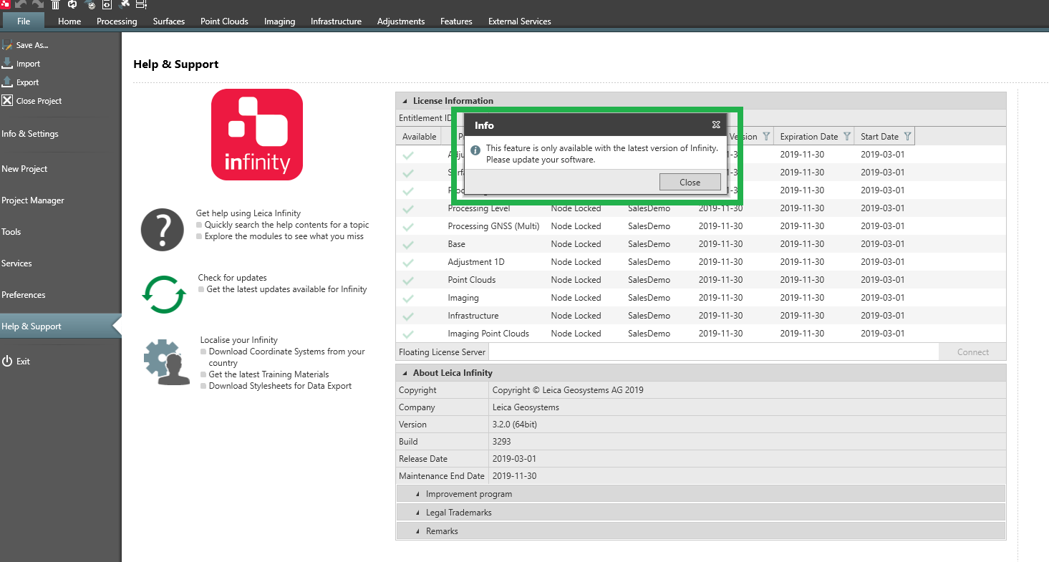
Task: Open the Infrastructure ribbon tab
Action: click(336, 21)
